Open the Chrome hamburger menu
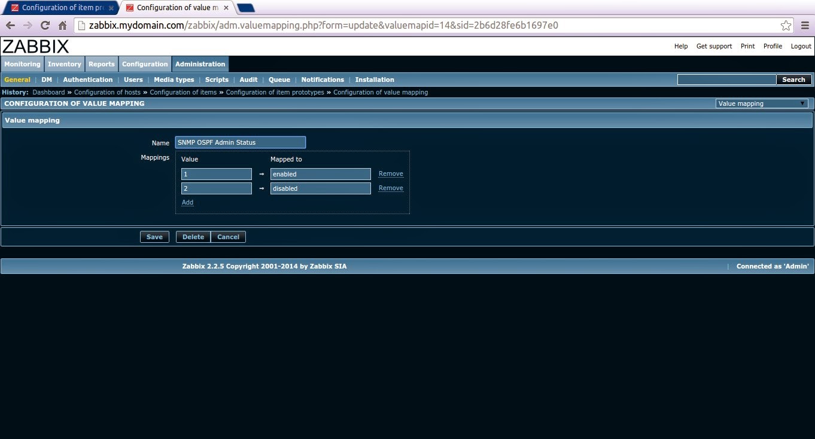815x439 pixels. point(804,26)
